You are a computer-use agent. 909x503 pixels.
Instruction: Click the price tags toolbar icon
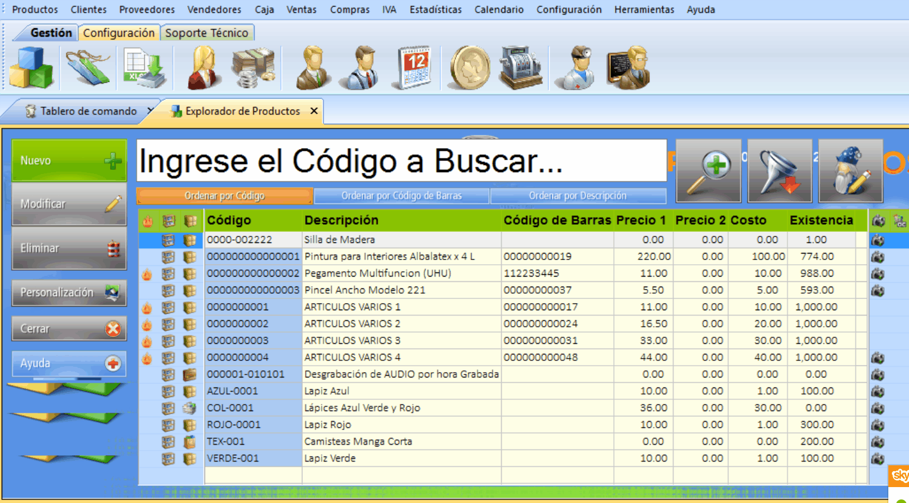pos(88,68)
